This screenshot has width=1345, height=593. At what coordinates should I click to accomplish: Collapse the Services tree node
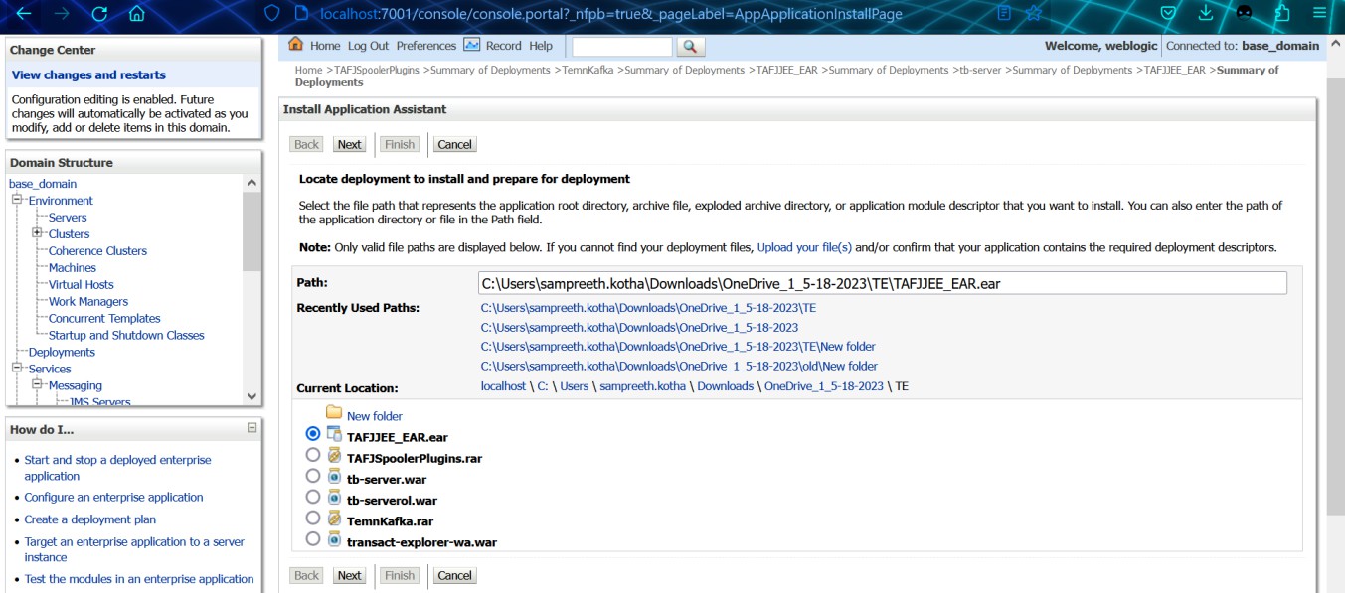coord(17,369)
